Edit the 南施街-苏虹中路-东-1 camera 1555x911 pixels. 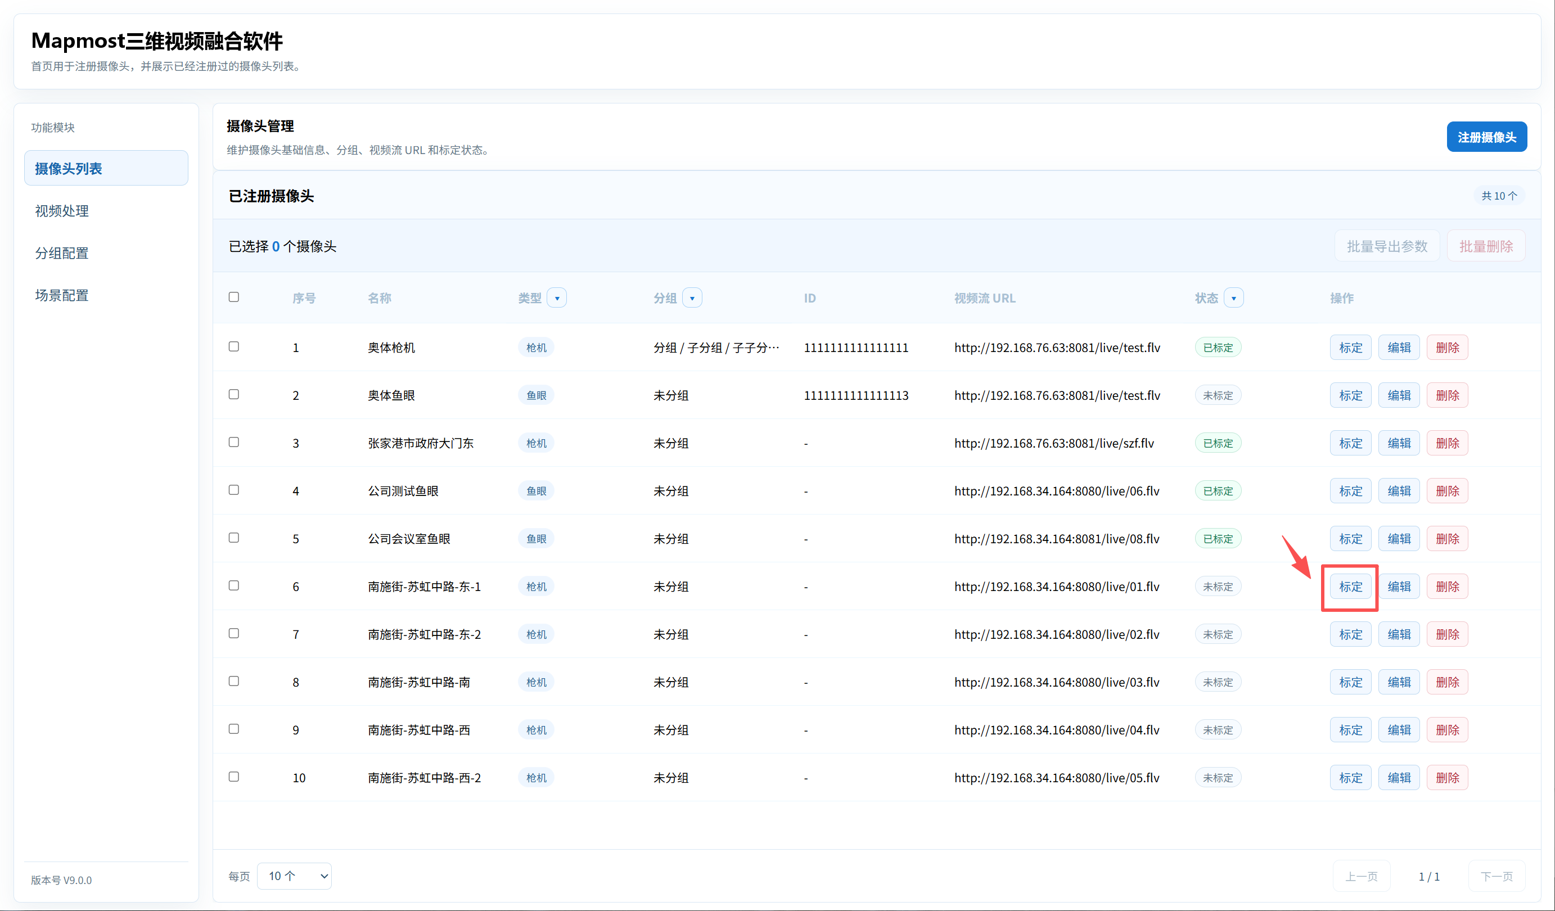1399,587
